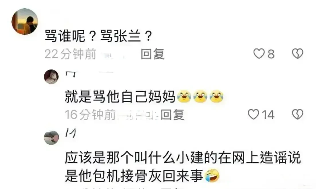Select the comment text '骂谁呢？骂张兰？'
This screenshot has height=189, width=316.
pyautogui.click(x=98, y=36)
